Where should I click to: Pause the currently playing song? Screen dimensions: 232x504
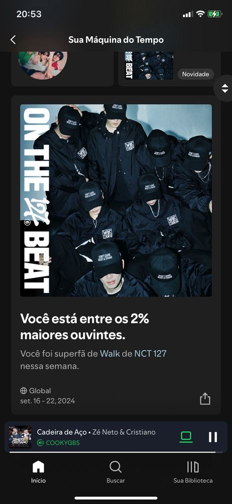[213, 437]
